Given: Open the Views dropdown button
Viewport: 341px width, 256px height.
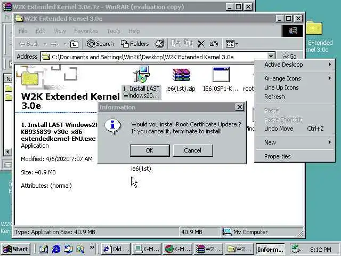Looking at the screenshot, I should (232, 44).
